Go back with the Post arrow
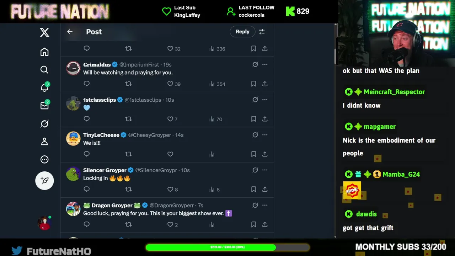This screenshot has height=256, width=455. (x=70, y=32)
